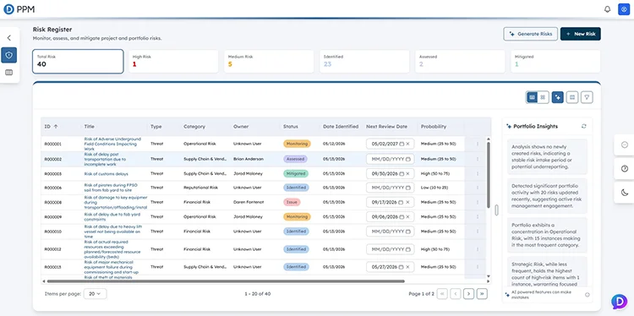
Task: Open calendar picker for 09/17/2026 date
Action: pyautogui.click(x=401, y=202)
